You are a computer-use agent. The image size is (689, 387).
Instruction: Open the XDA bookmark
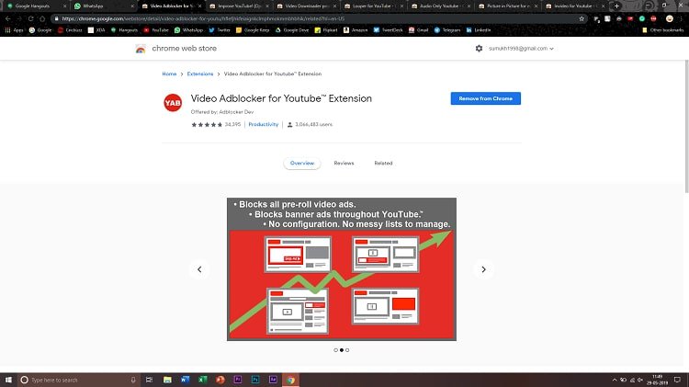96,30
